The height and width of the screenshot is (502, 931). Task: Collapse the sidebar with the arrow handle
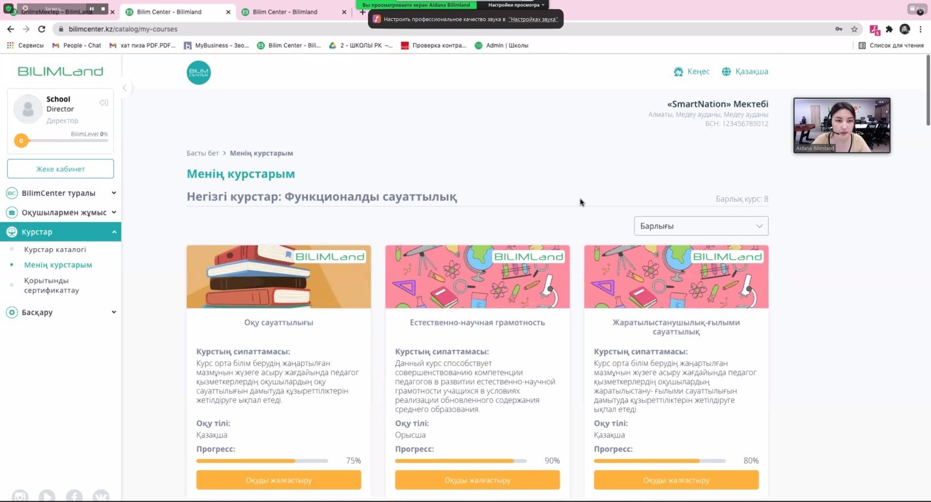coord(124,88)
